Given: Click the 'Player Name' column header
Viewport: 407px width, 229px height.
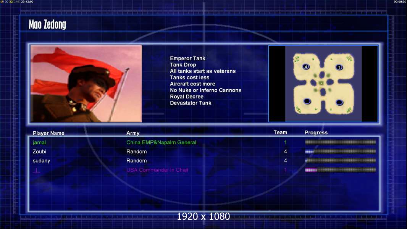Looking at the screenshot, I should click(48, 133).
